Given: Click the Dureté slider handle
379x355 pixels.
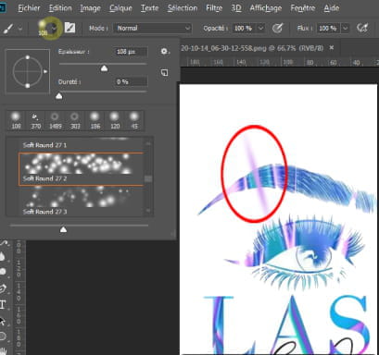Looking at the screenshot, I should pos(59,96).
